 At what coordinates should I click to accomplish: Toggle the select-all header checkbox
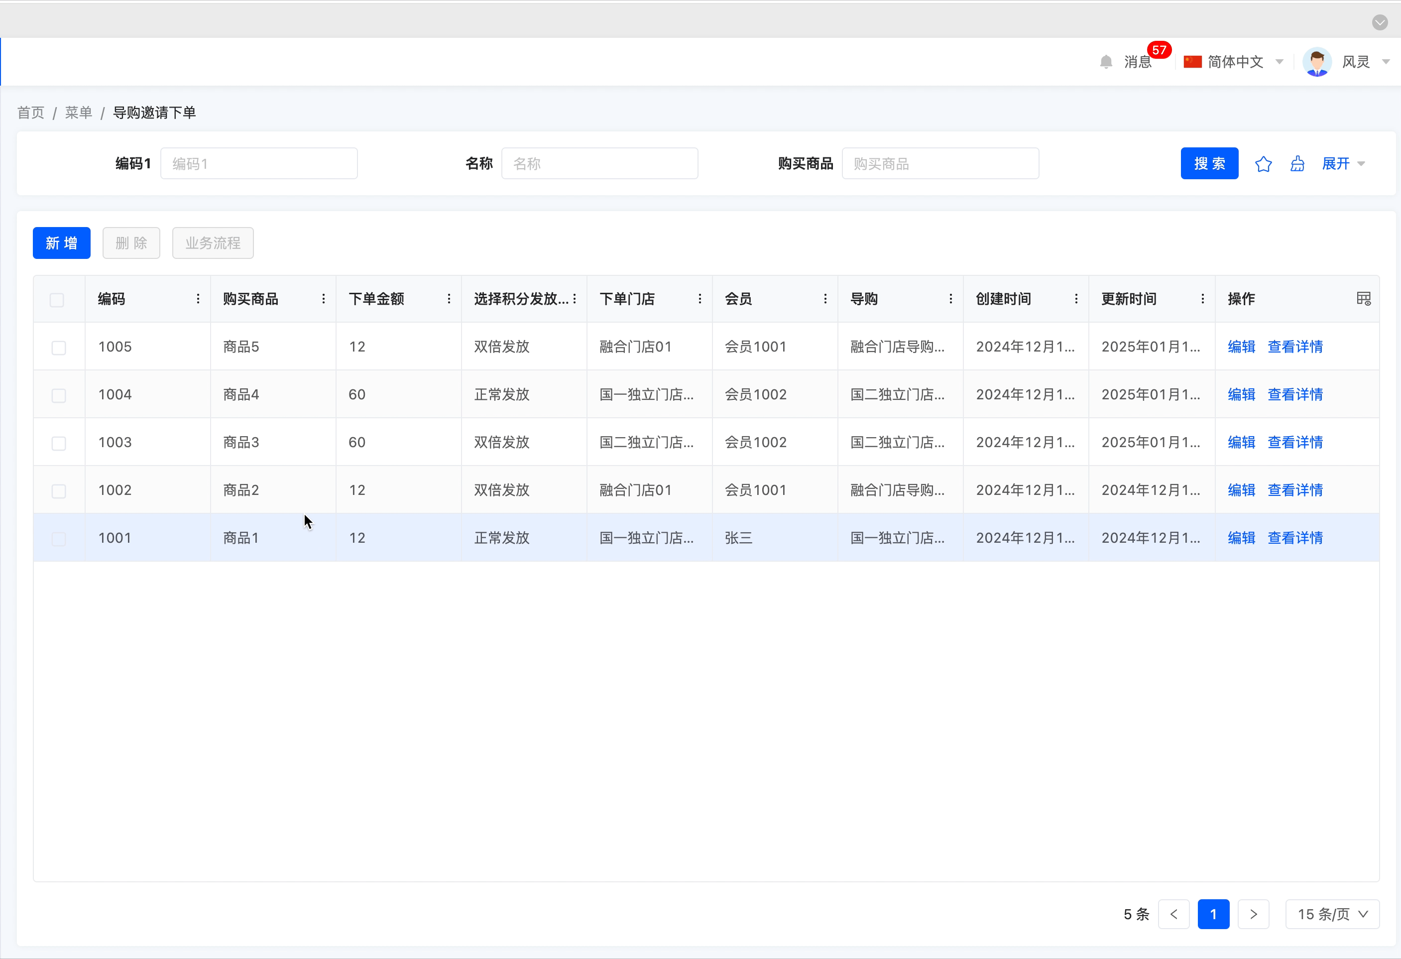click(57, 300)
